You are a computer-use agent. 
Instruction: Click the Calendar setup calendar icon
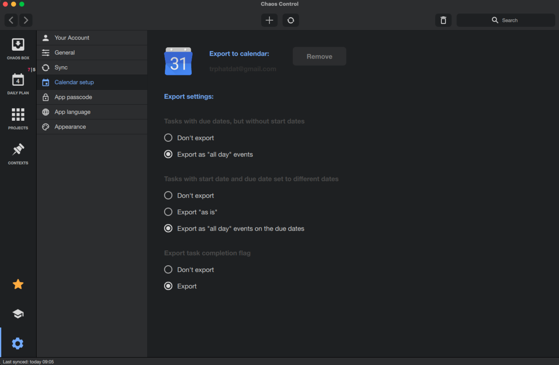(x=45, y=82)
